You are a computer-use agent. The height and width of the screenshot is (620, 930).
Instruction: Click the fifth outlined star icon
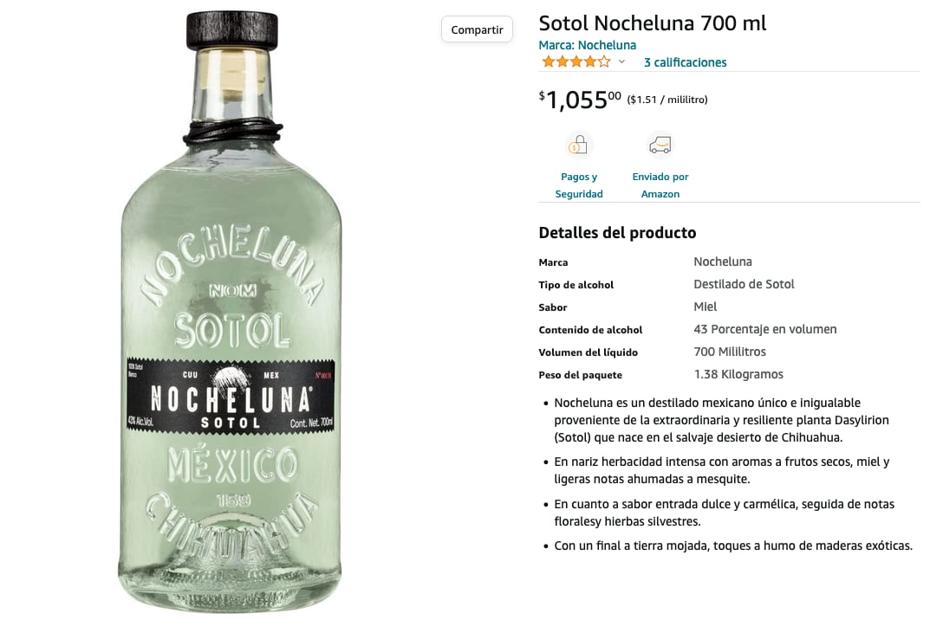[x=604, y=61]
